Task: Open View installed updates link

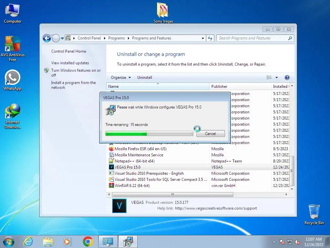Action: [70, 63]
